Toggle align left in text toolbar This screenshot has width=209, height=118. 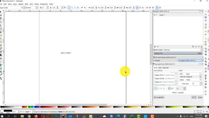coord(69,8)
